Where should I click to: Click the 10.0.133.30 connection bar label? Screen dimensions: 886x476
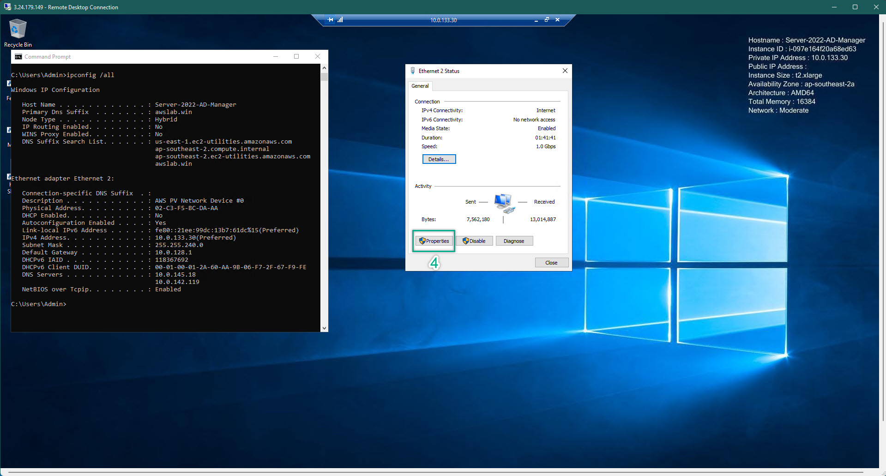click(443, 20)
